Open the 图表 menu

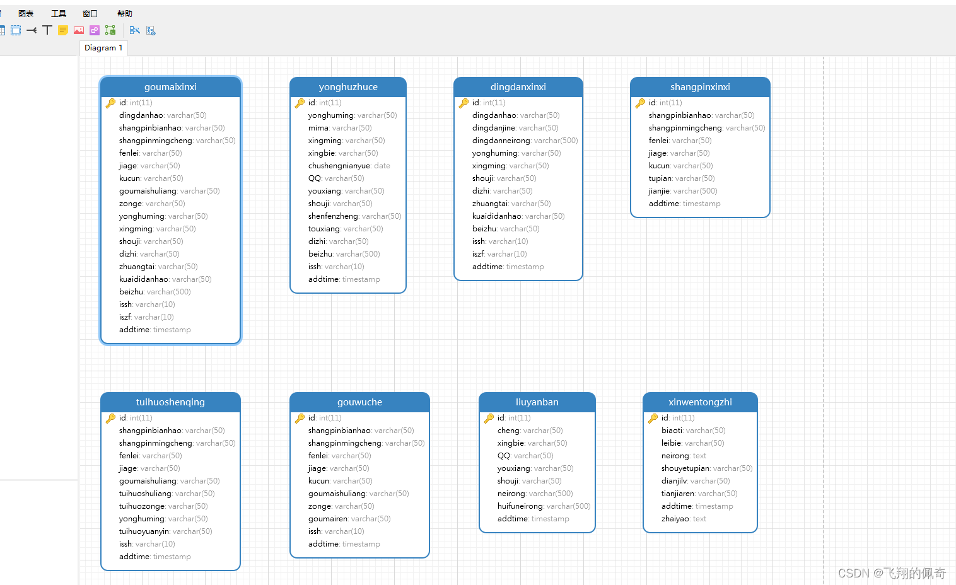click(x=26, y=13)
